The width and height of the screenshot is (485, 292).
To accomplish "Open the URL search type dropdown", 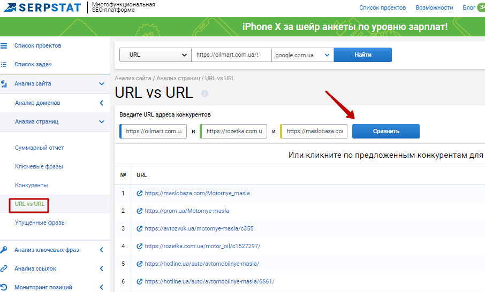I will click(x=155, y=55).
